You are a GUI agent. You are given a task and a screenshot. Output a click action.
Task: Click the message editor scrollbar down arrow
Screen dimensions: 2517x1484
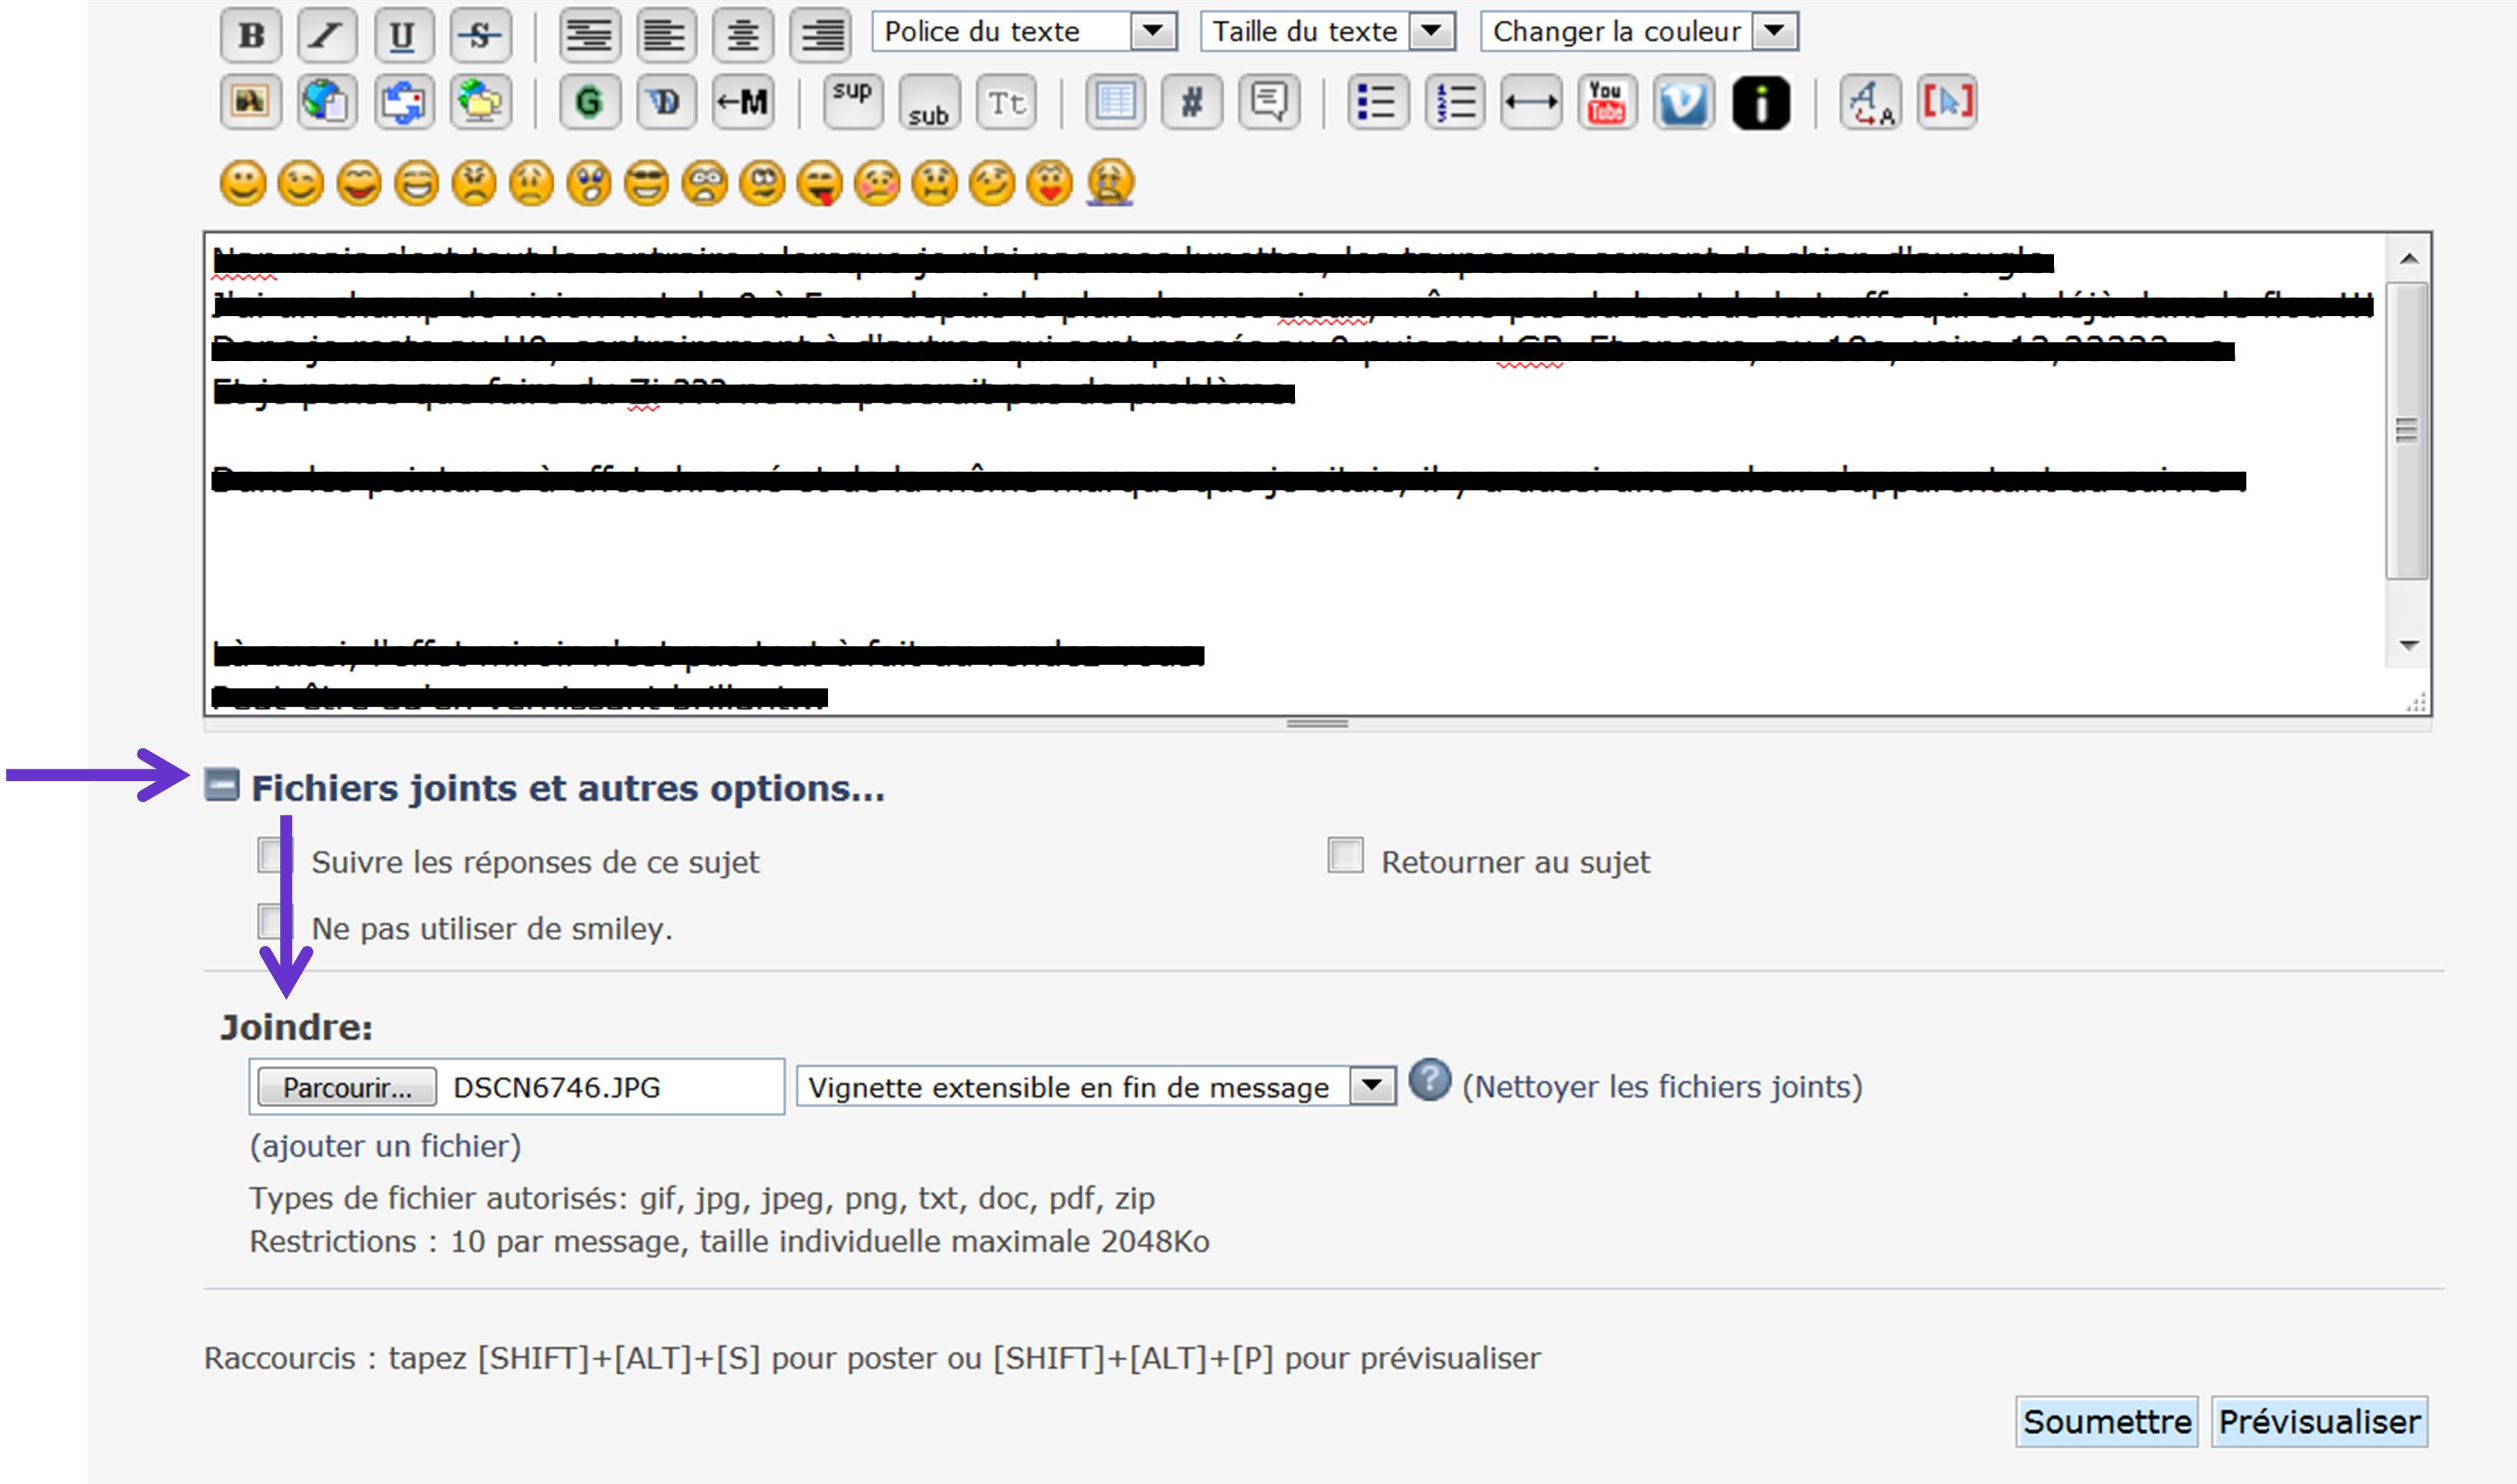point(2409,647)
